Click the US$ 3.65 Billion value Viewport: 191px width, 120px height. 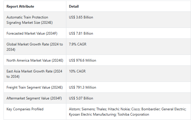[81, 17]
